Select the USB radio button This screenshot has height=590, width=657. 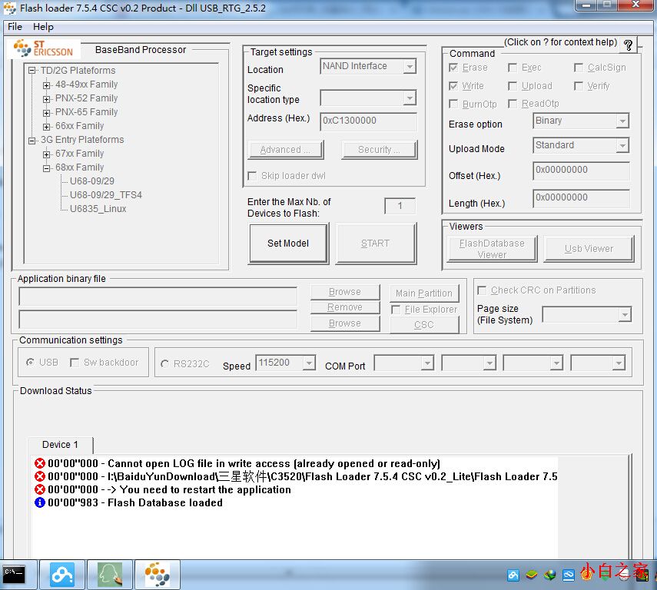tap(30, 362)
